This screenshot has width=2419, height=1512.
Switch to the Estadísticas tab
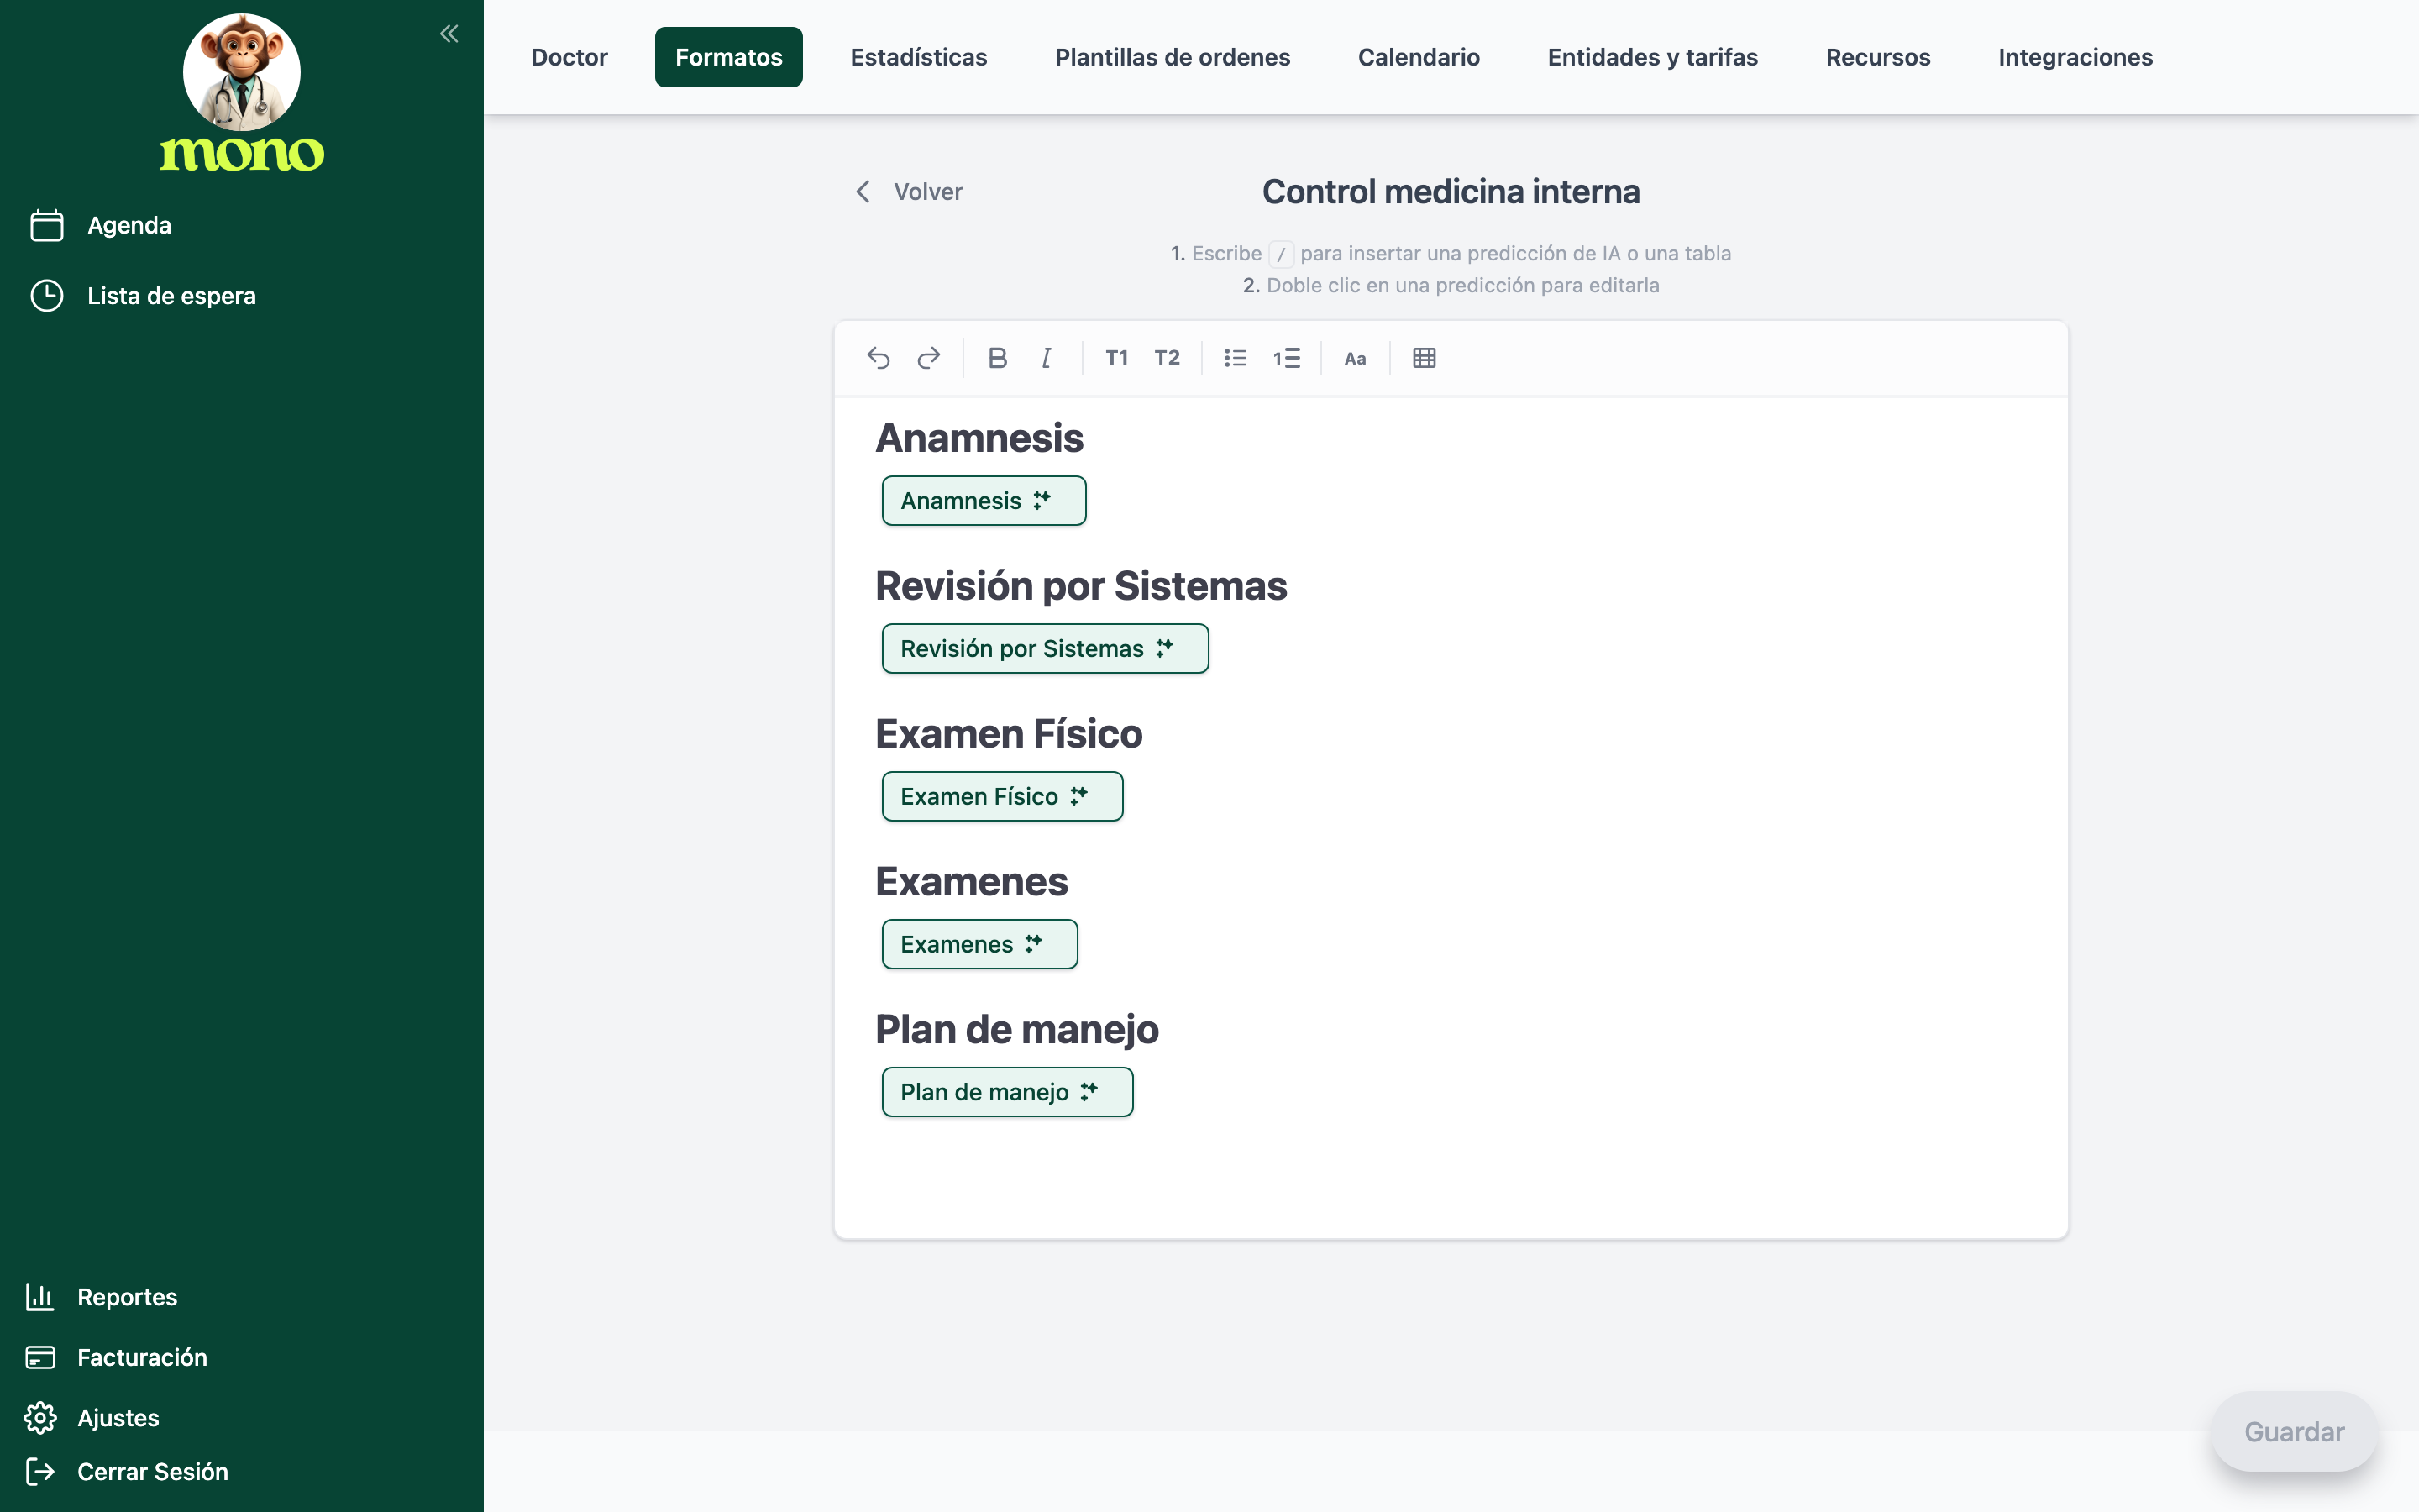pos(919,57)
